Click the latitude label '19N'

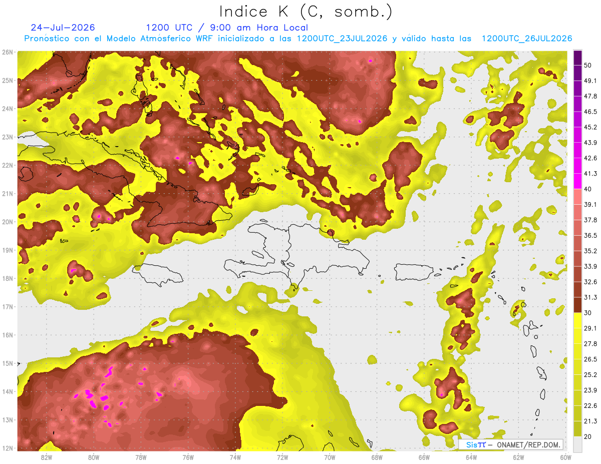click(x=8, y=250)
